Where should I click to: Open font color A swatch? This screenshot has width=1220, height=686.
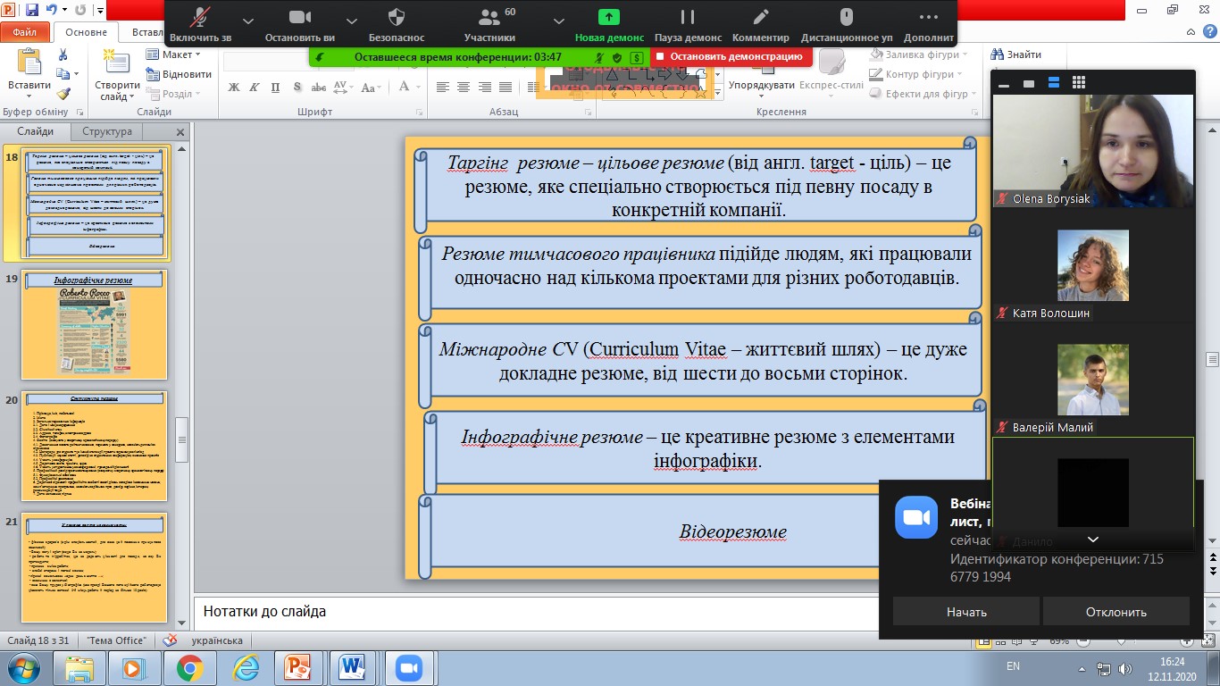[404, 87]
